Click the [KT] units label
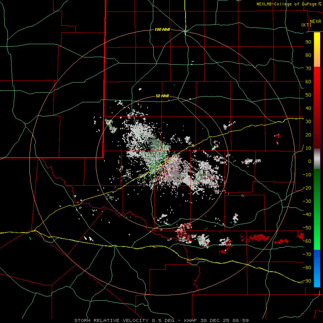Screen dimensions: 323x323 tap(306, 25)
